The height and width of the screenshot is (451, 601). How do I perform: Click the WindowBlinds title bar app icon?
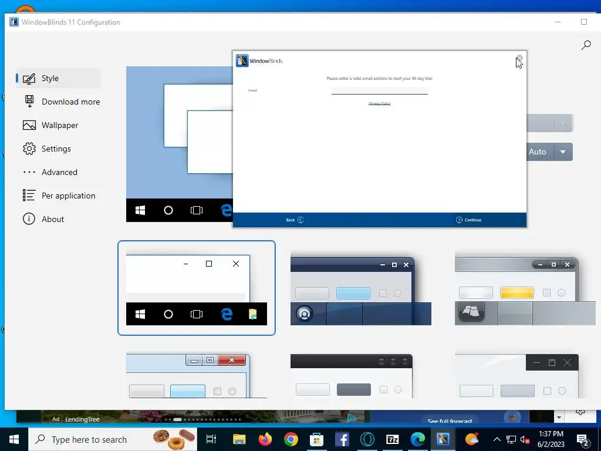pos(14,22)
